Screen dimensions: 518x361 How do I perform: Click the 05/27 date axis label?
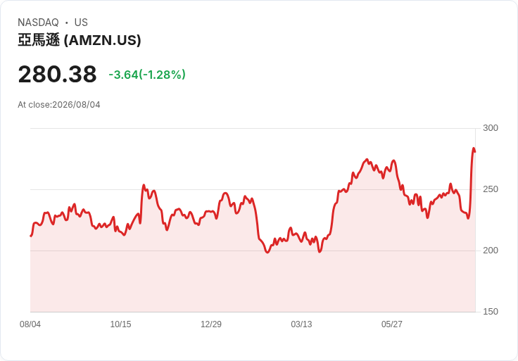coord(392,324)
